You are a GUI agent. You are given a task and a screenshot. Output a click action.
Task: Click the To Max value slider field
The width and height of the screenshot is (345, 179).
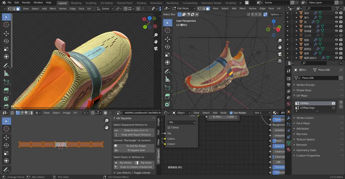click(222, 117)
